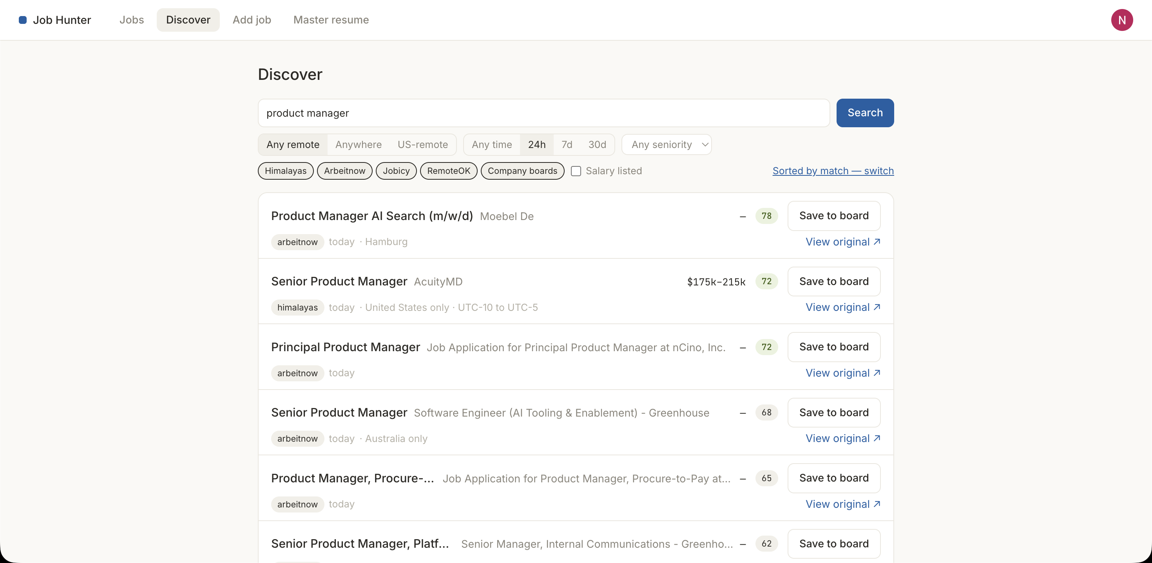This screenshot has width=1152, height=563.
Task: Choose the 30d time filter
Action: pos(597,144)
